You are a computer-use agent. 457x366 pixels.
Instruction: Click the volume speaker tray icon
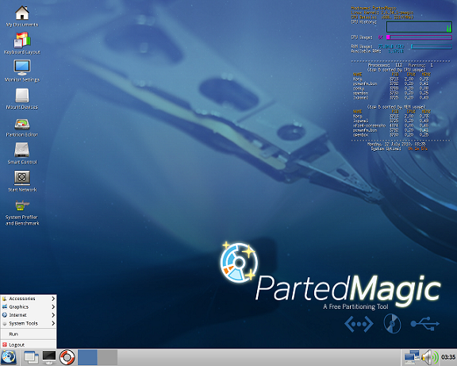tap(430, 357)
